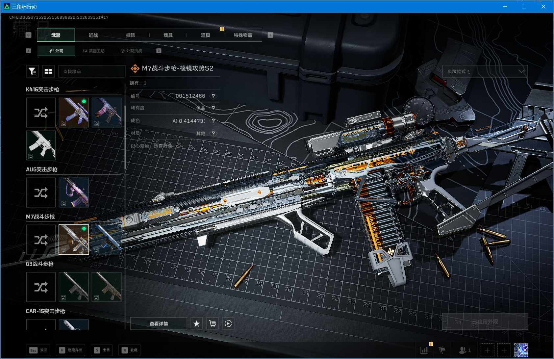Click the skin title M7战斗步枪-棱镜攻势S2
The image size is (554, 359).
pos(178,68)
